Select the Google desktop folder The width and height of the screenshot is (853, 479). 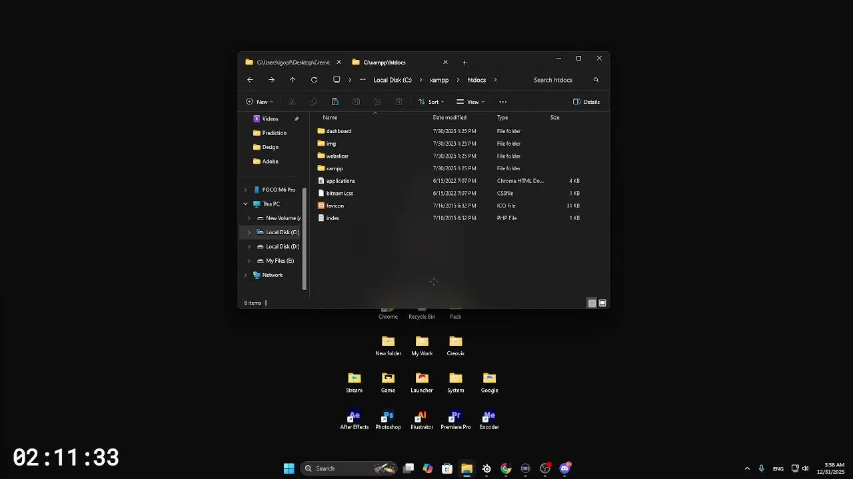[489, 383]
